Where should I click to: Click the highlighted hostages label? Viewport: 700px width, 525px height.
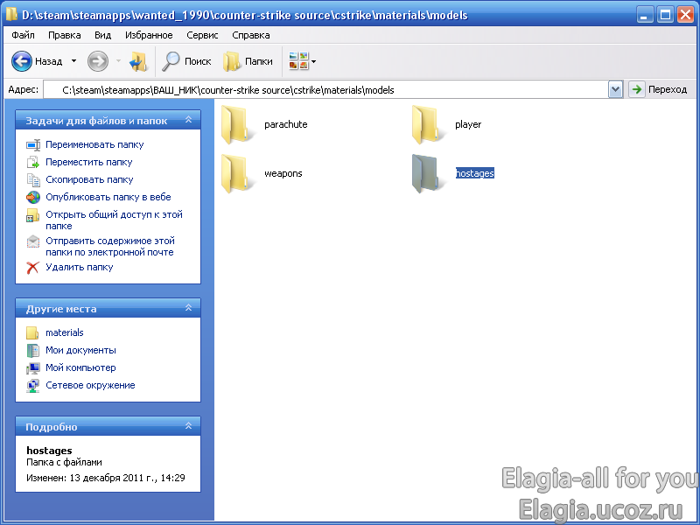tap(474, 173)
